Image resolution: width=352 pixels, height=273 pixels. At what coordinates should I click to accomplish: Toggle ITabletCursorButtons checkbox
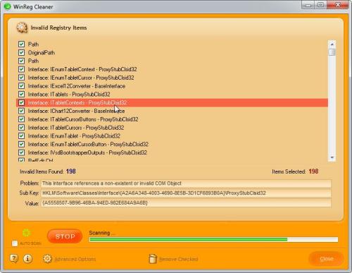[x=21, y=119]
